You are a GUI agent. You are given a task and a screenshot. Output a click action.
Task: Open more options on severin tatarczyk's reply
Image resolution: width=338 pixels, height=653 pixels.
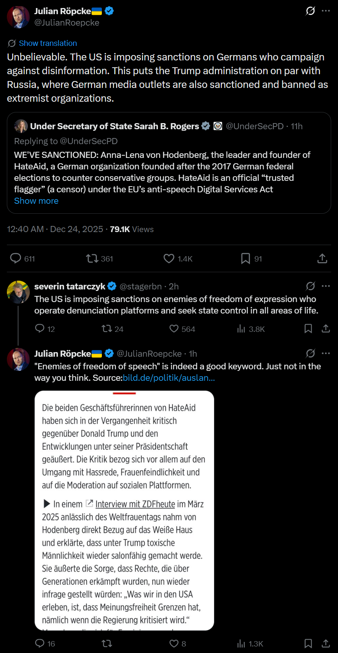pos(326,286)
